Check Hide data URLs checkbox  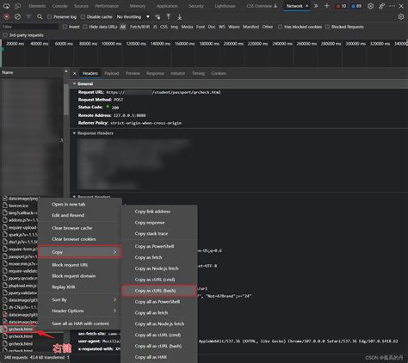pos(85,27)
